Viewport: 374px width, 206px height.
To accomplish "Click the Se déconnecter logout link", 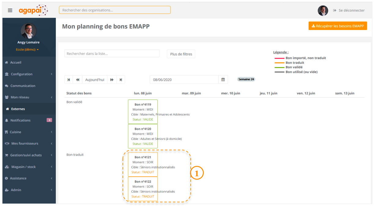I will tap(349, 10).
